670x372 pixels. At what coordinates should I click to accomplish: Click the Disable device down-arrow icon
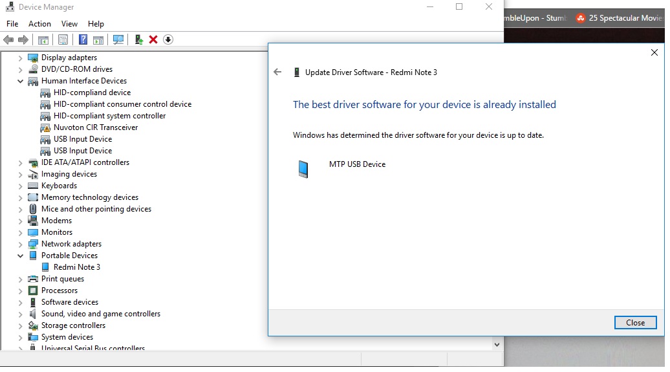coord(168,39)
